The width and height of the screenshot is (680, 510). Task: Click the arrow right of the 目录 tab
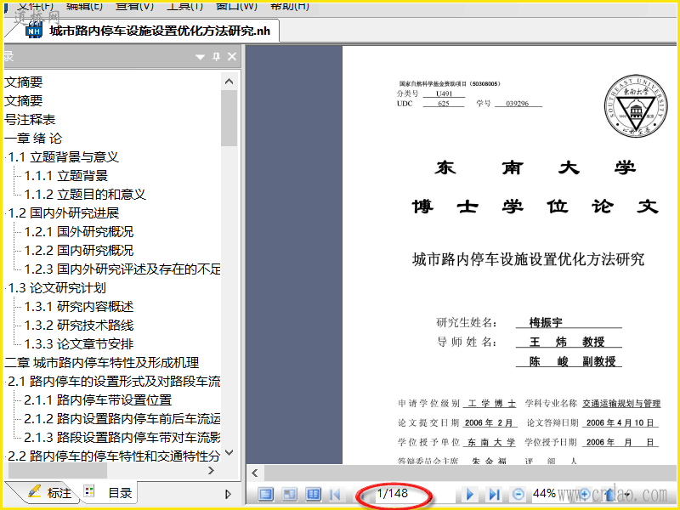tap(229, 494)
